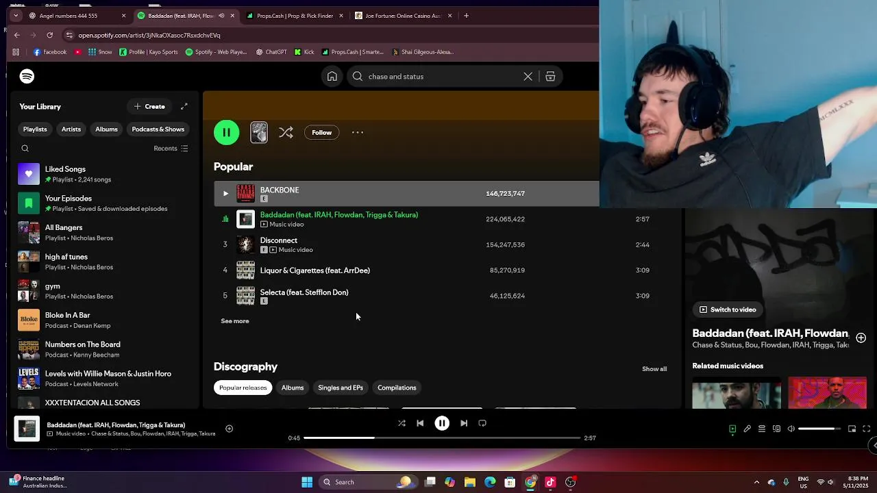Create a new playlist or folder
Viewport: 877px width, 493px height.
[149, 107]
